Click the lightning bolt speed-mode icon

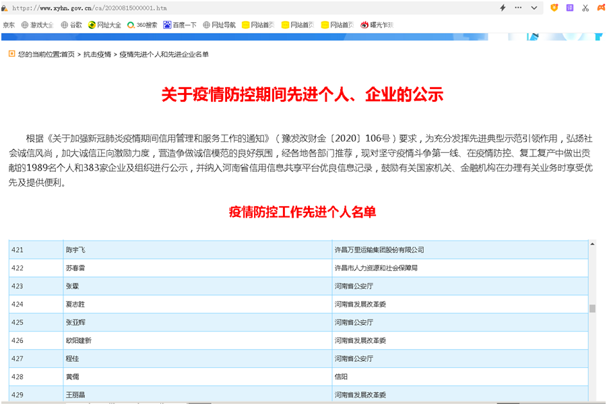(503, 7)
